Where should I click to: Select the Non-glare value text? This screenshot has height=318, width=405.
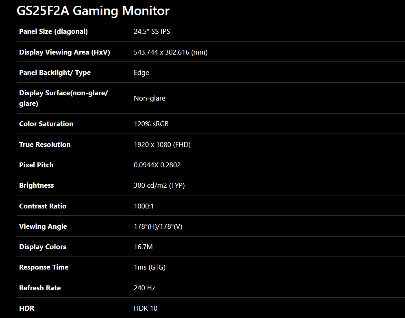(149, 98)
